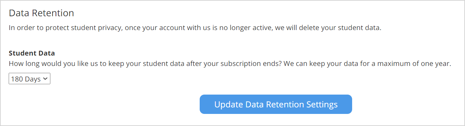The image size is (465, 126).
Task: Click the Data Retention heading
Action: coord(41,13)
